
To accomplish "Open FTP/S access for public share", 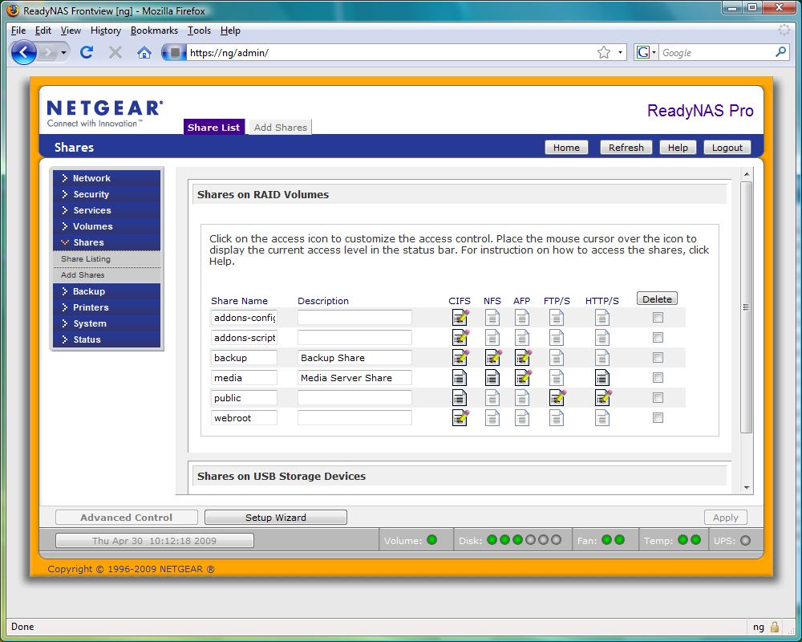I will coord(557,398).
